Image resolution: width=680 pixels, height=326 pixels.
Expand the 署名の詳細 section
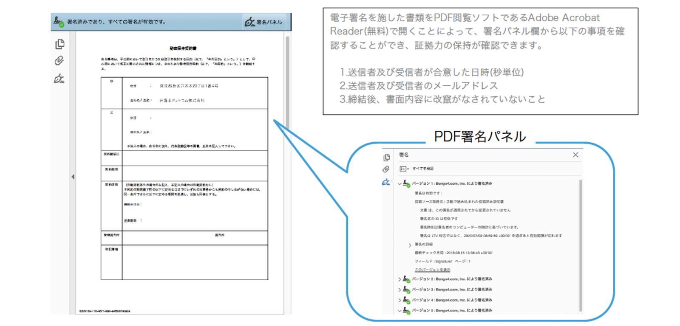click(410, 245)
